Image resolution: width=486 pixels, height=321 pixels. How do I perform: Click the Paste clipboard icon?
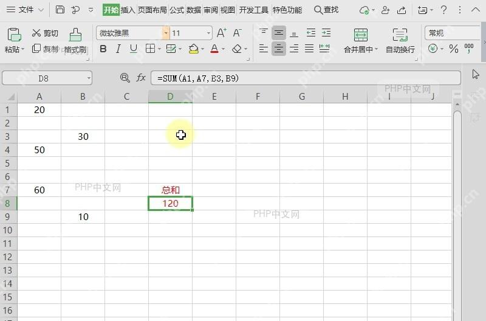[14, 35]
